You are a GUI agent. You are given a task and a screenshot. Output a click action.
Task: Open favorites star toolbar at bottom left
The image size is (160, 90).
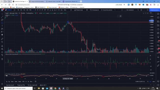tap(2, 84)
